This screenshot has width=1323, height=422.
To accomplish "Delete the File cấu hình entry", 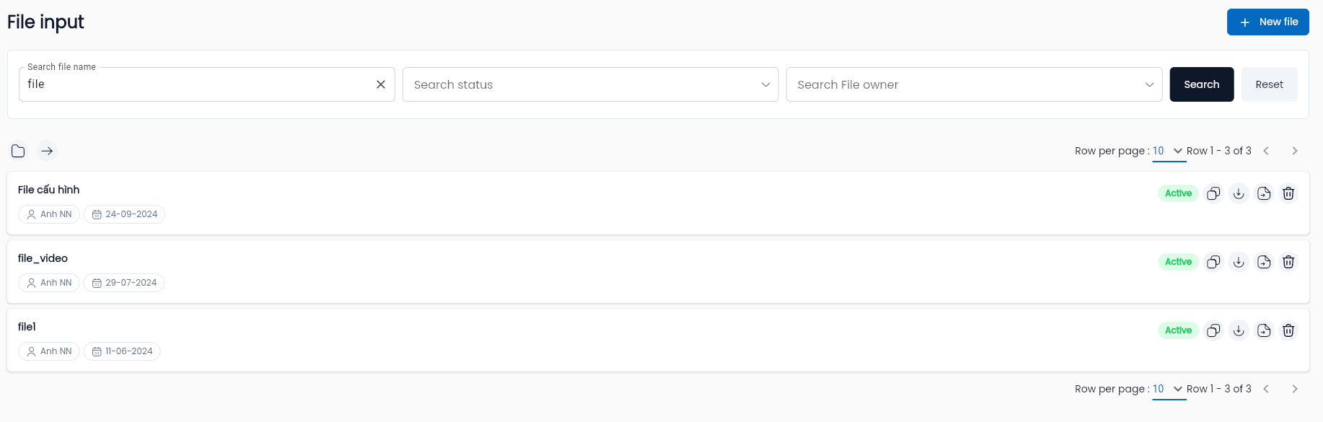I will point(1288,193).
